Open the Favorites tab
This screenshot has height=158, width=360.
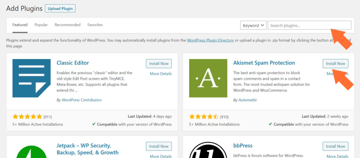pos(95,25)
